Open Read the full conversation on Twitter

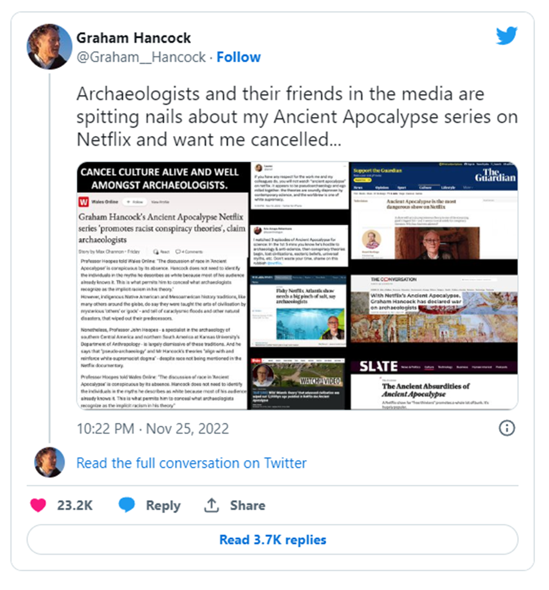(x=191, y=463)
